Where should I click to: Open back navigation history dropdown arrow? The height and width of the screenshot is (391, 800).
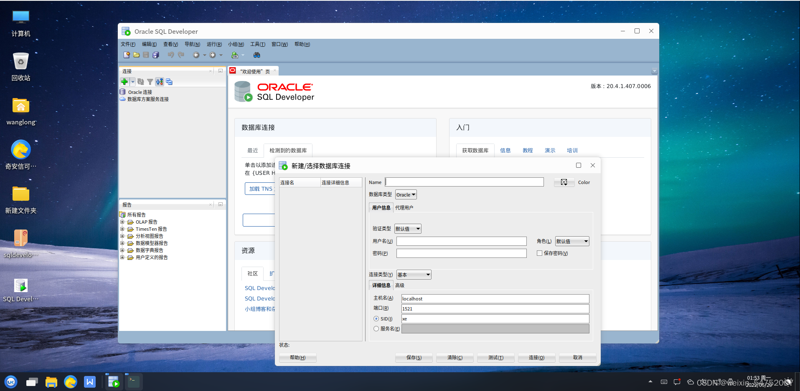tap(204, 55)
